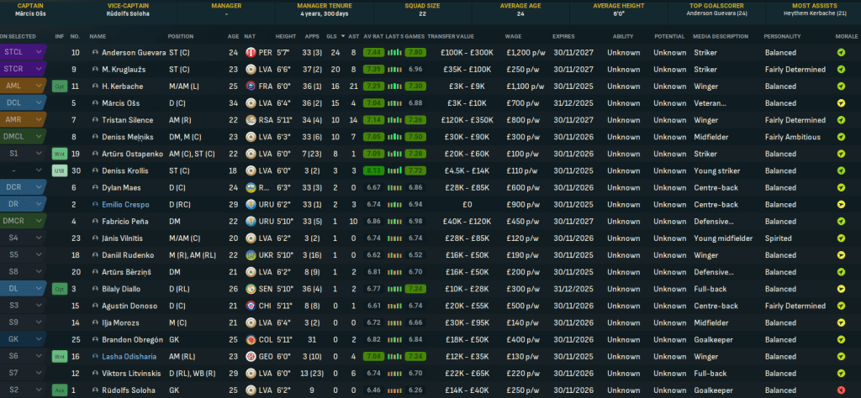Click the Senegal flag icon for Bilaly Diallo
The image size is (861, 398).
click(251, 290)
